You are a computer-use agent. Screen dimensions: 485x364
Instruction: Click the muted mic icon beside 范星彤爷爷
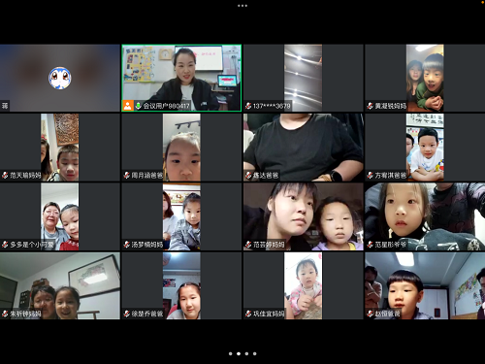371,245
